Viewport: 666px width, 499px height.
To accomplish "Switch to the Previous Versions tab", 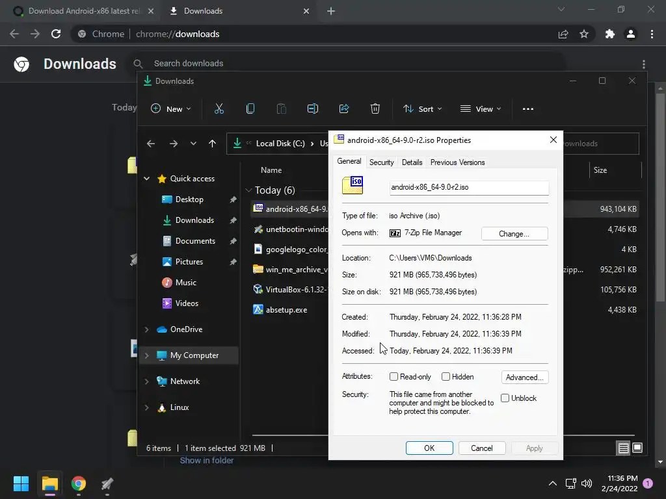I will coord(457,162).
